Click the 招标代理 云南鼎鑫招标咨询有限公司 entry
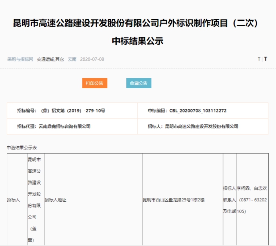This screenshot has height=246, width=276. coord(54,126)
